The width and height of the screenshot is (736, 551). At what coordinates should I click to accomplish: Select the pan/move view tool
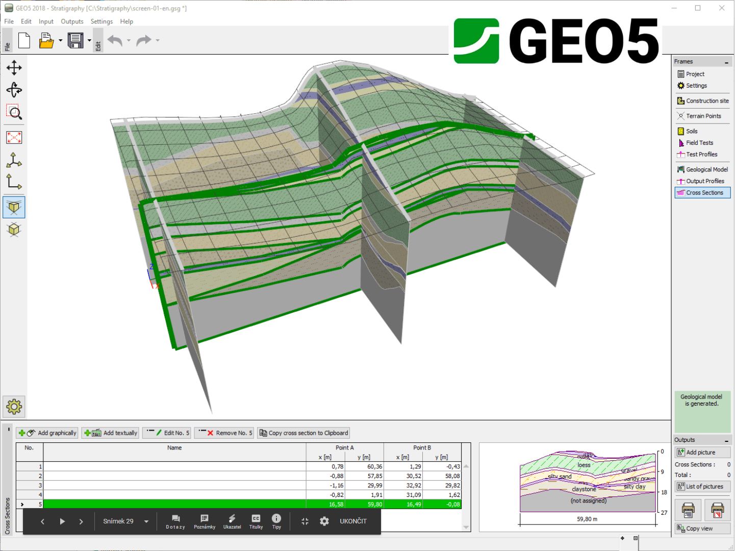point(14,68)
